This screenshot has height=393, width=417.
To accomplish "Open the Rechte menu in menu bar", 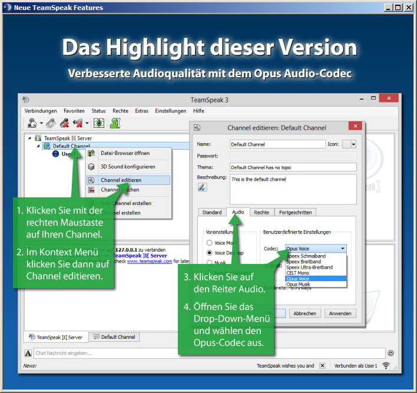I will pos(120,111).
